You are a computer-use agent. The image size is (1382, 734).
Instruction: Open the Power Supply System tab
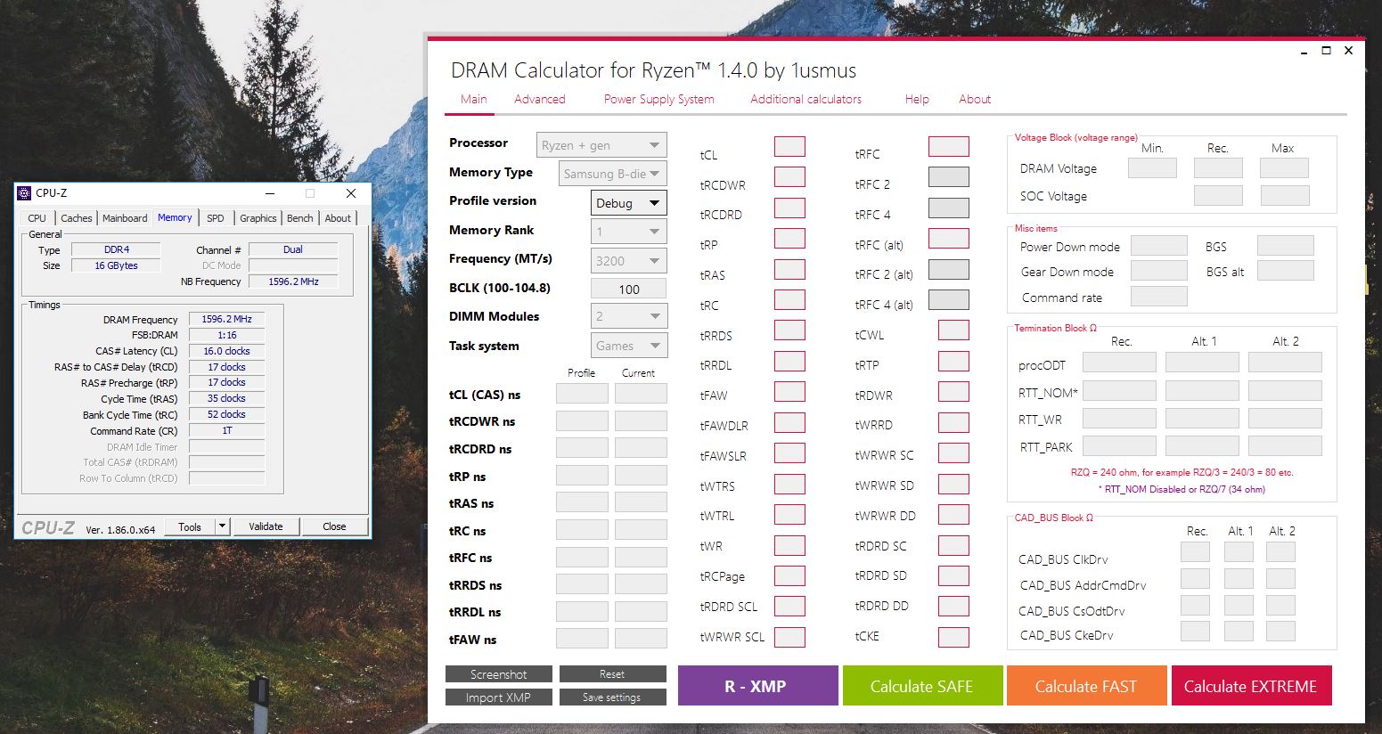pyautogui.click(x=659, y=99)
